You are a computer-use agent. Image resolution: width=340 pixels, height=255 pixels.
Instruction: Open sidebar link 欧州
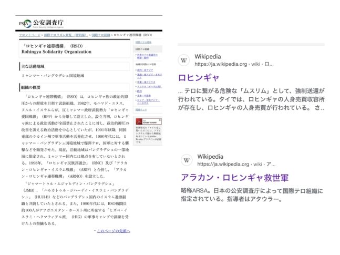tap(139, 91)
